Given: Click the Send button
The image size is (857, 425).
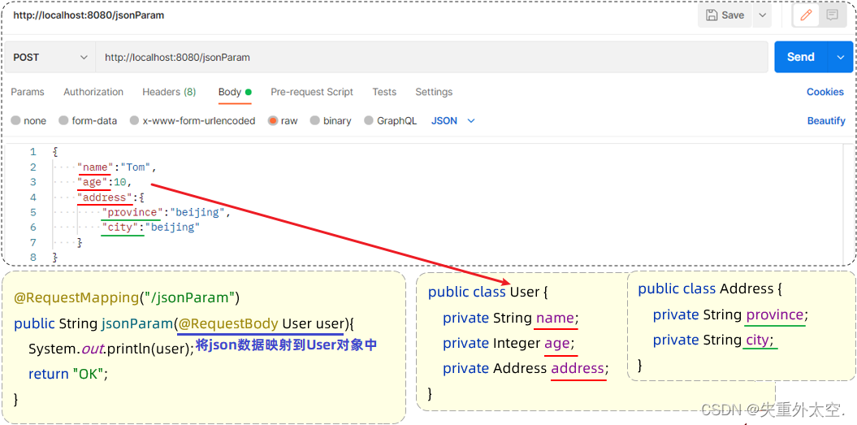Looking at the screenshot, I should pos(801,57).
